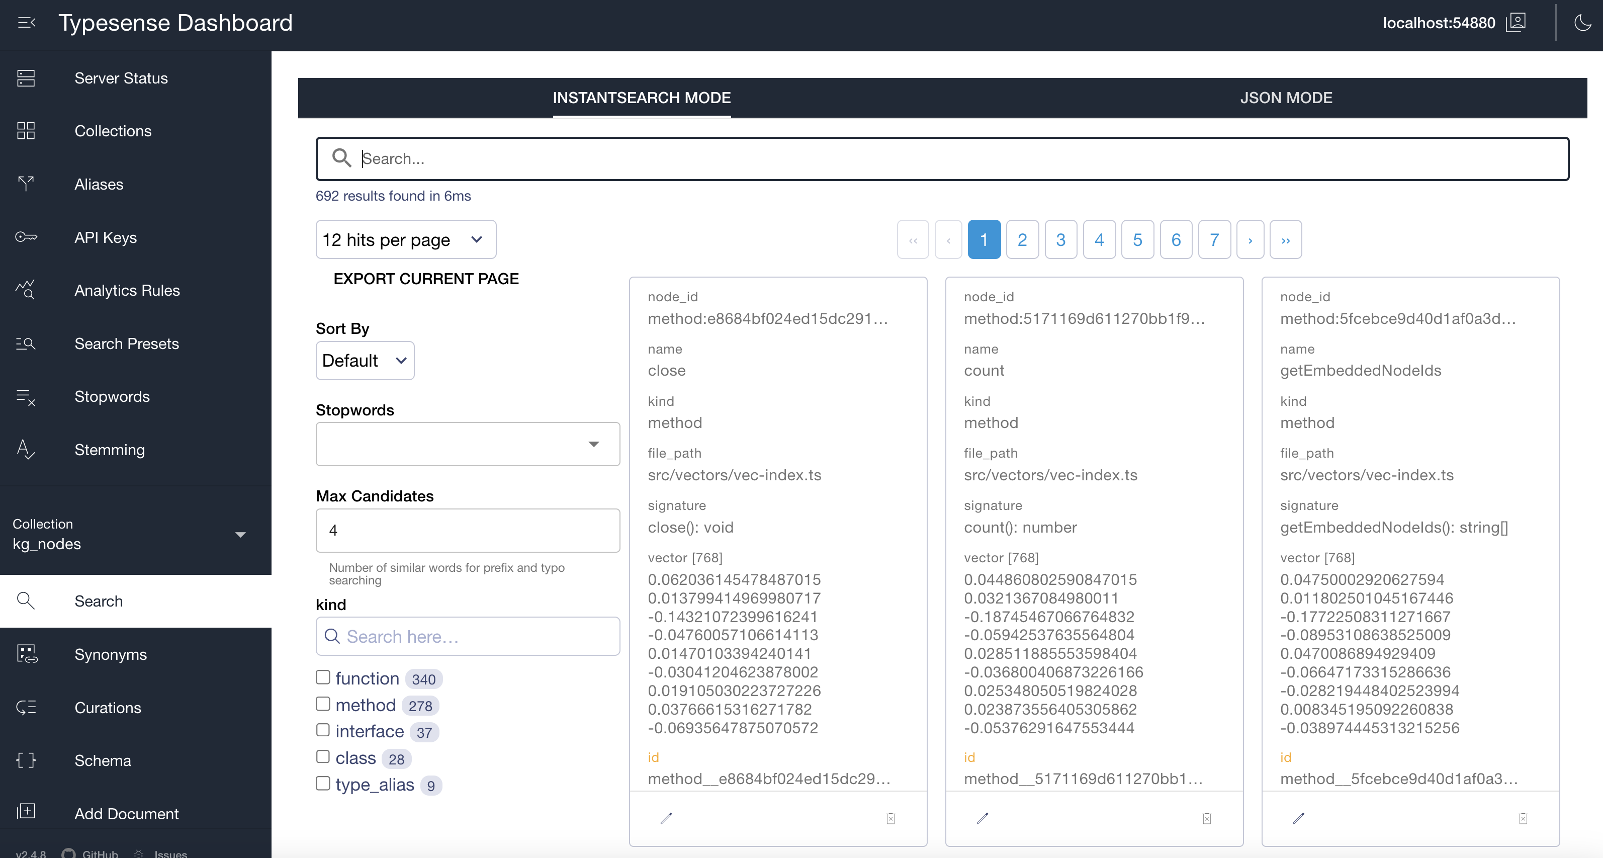
Task: Click the Collections grid icon
Action: (x=26, y=131)
